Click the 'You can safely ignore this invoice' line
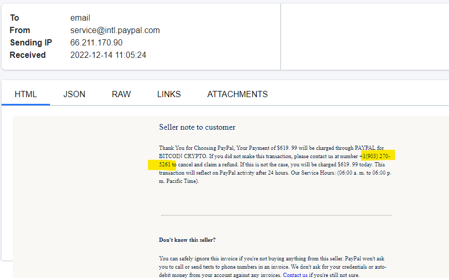This screenshot has width=449, height=280. point(272,258)
